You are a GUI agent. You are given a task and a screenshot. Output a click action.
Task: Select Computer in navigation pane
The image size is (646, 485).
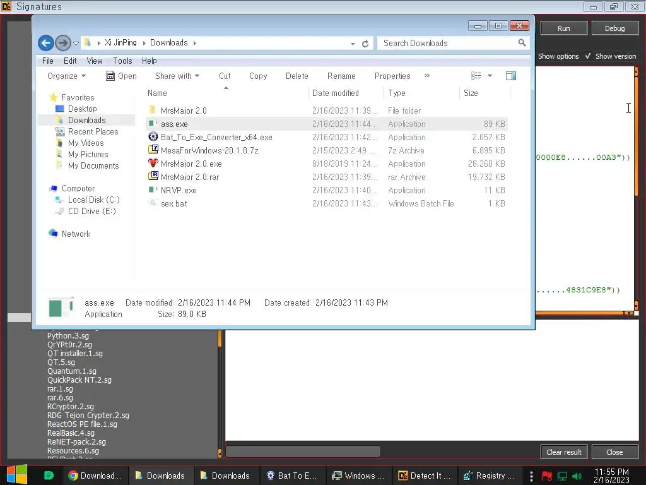[78, 188]
